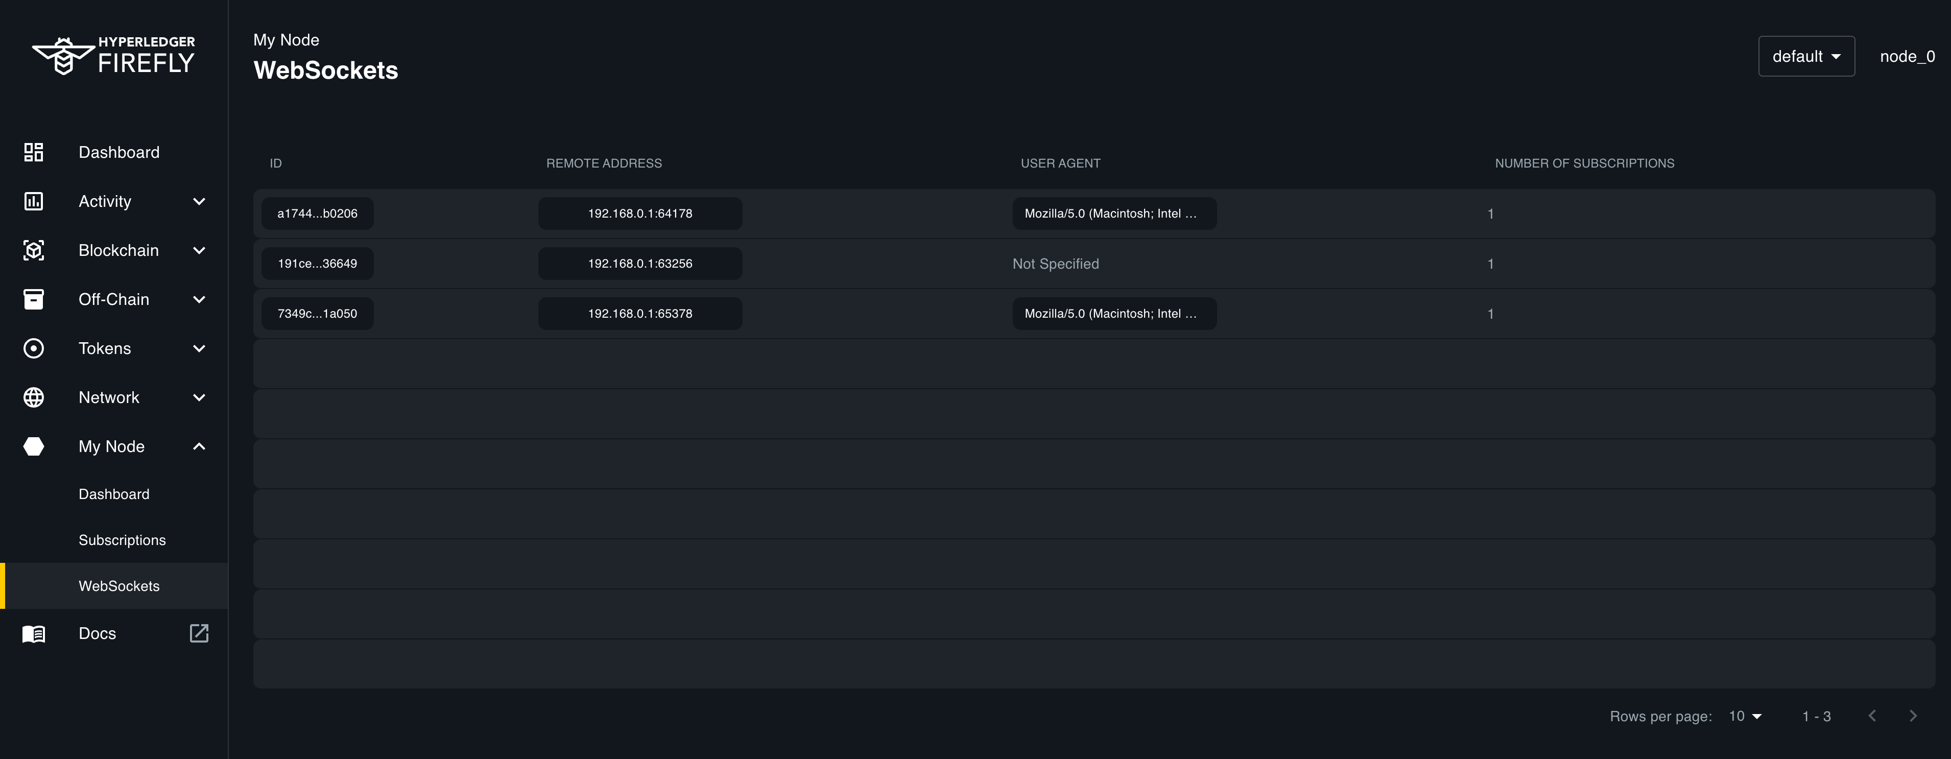Select WebSockets sidebar item
The width and height of the screenshot is (1951, 759).
(x=119, y=586)
